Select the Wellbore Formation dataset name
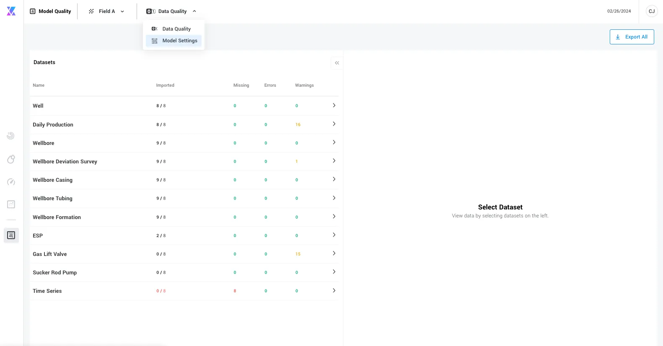663x346 pixels. pyautogui.click(x=57, y=217)
